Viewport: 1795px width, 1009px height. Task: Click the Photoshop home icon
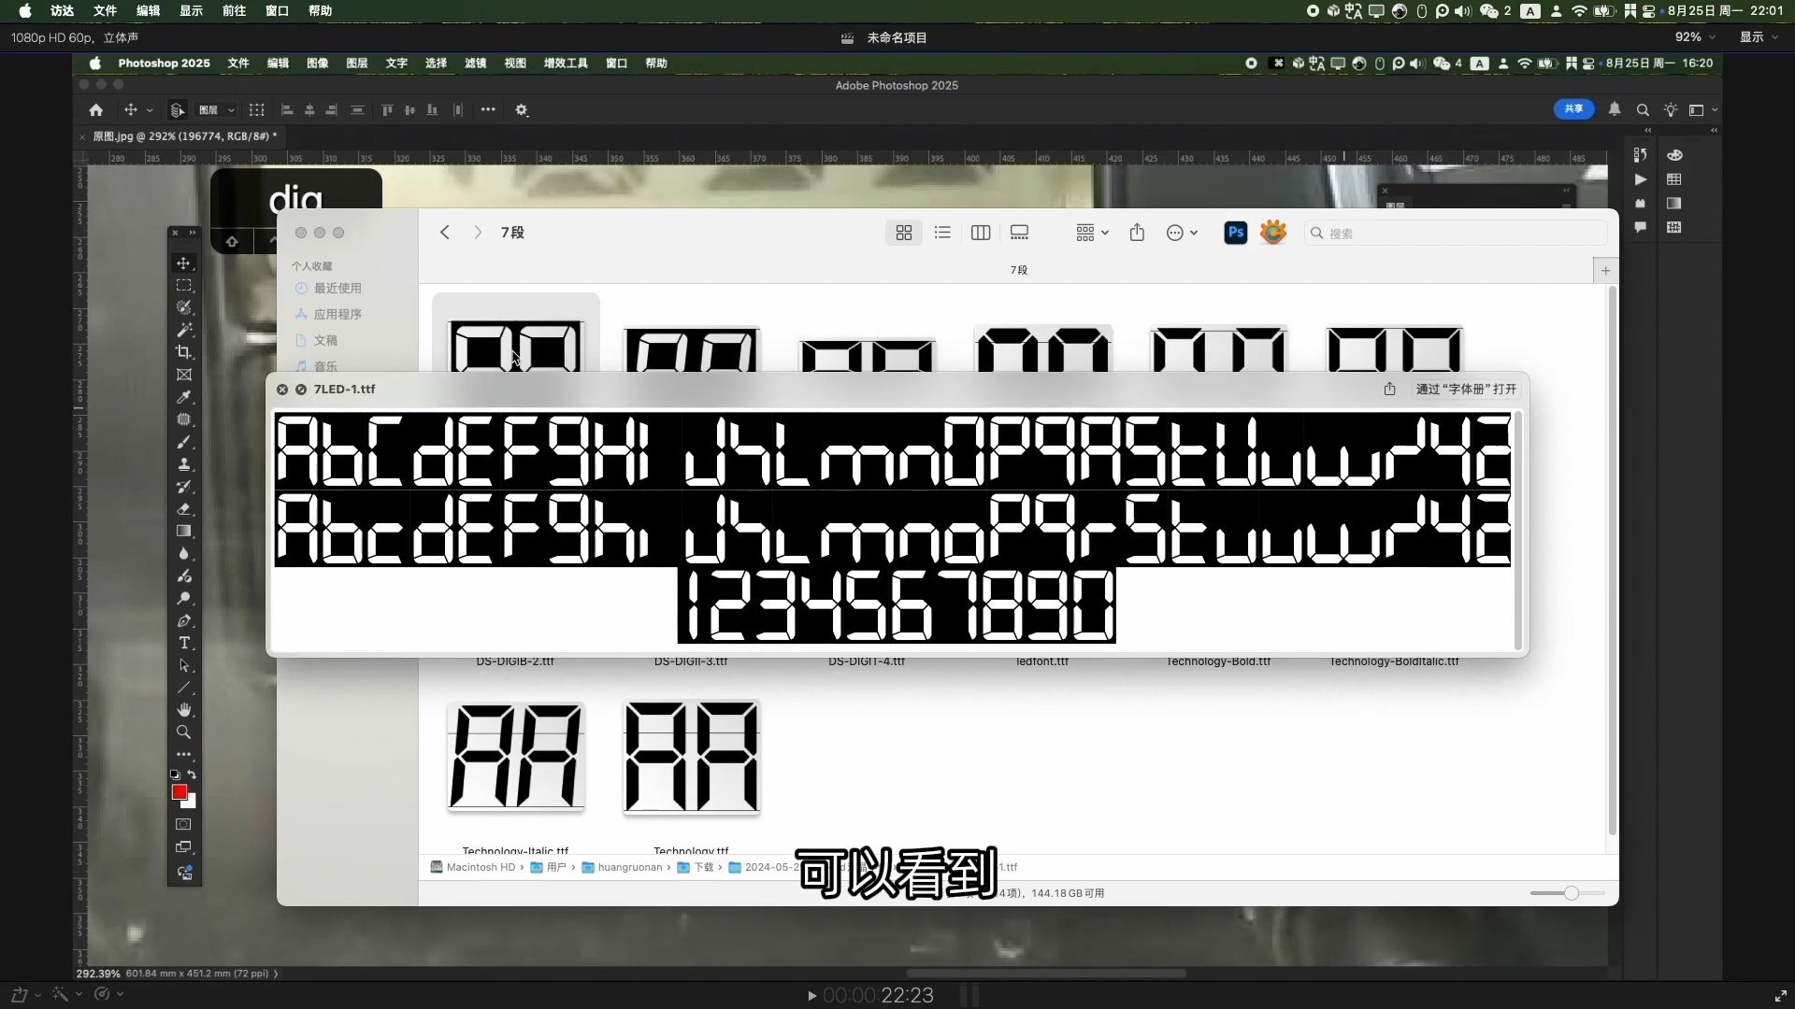tap(95, 110)
